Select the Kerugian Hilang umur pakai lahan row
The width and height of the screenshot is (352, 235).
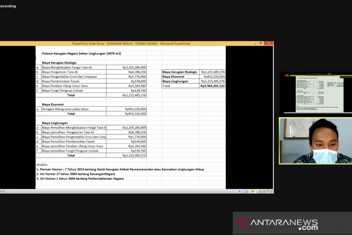tap(73, 109)
